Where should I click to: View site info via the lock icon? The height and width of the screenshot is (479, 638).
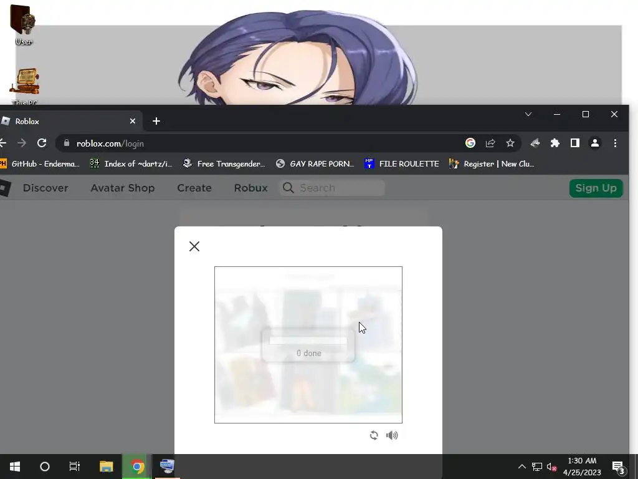point(67,143)
